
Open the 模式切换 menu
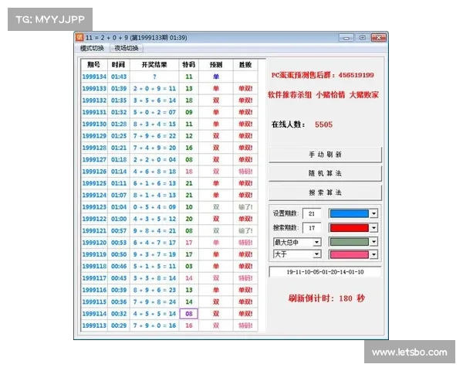tap(92, 48)
